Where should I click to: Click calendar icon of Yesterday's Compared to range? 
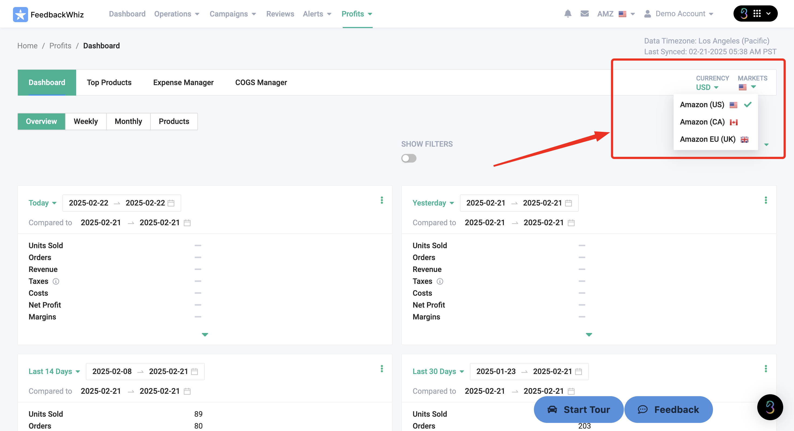(x=571, y=223)
